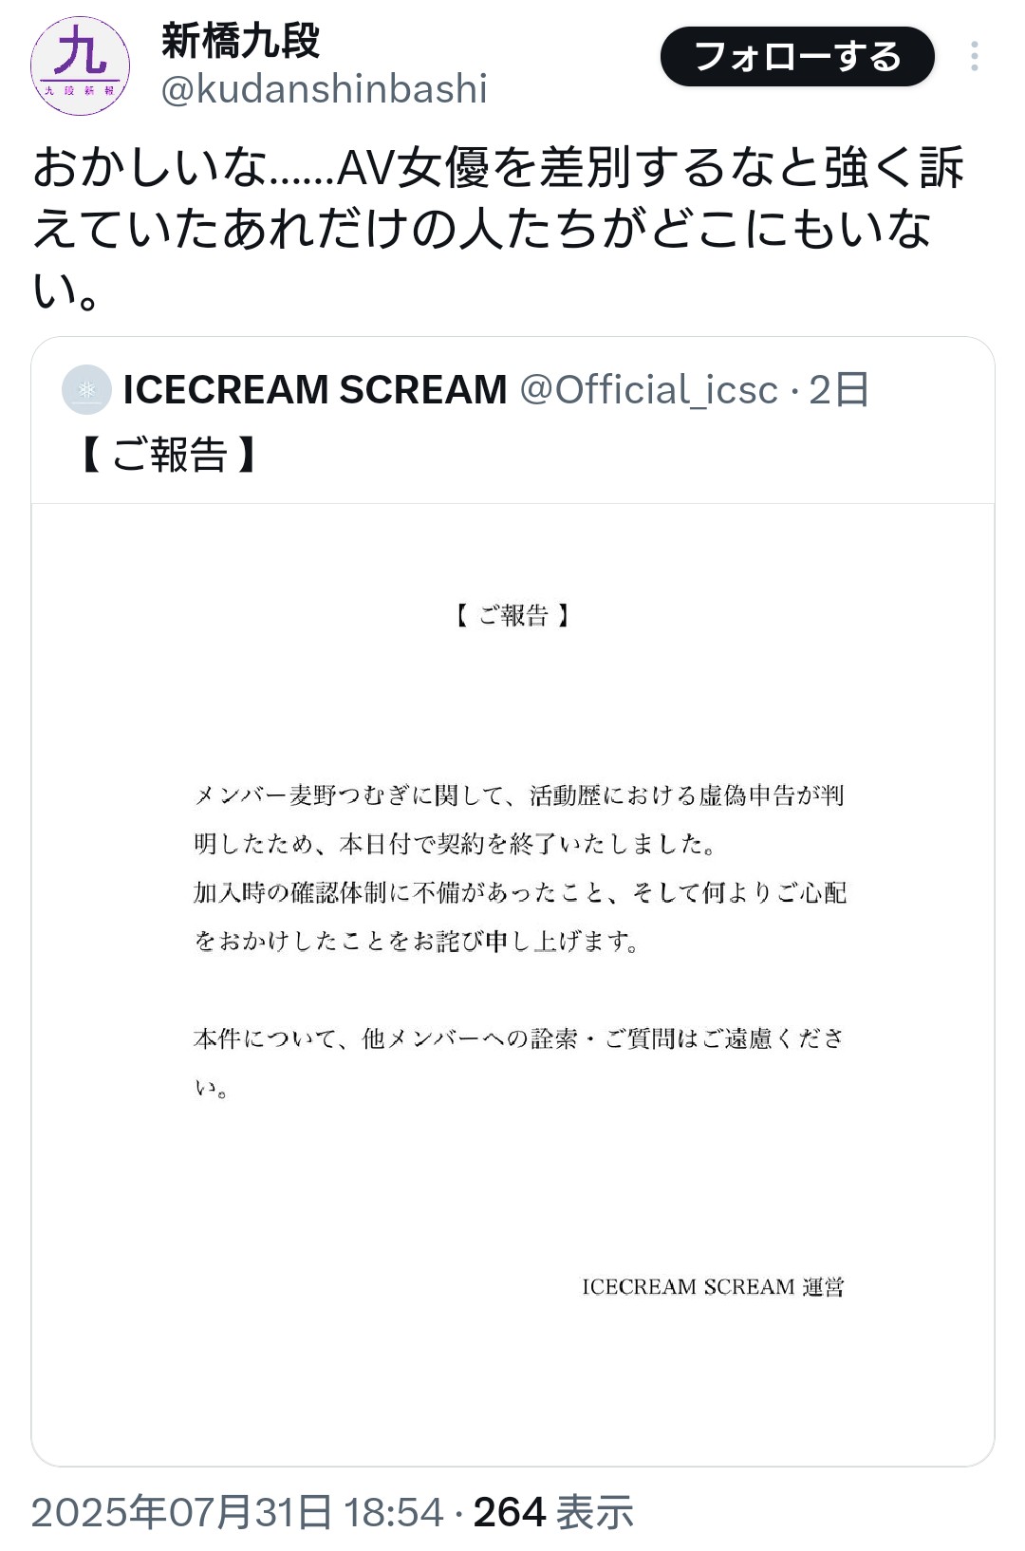1025x1551 pixels.
Task: Open the three-dot more options menu
Action: pyautogui.click(x=975, y=57)
